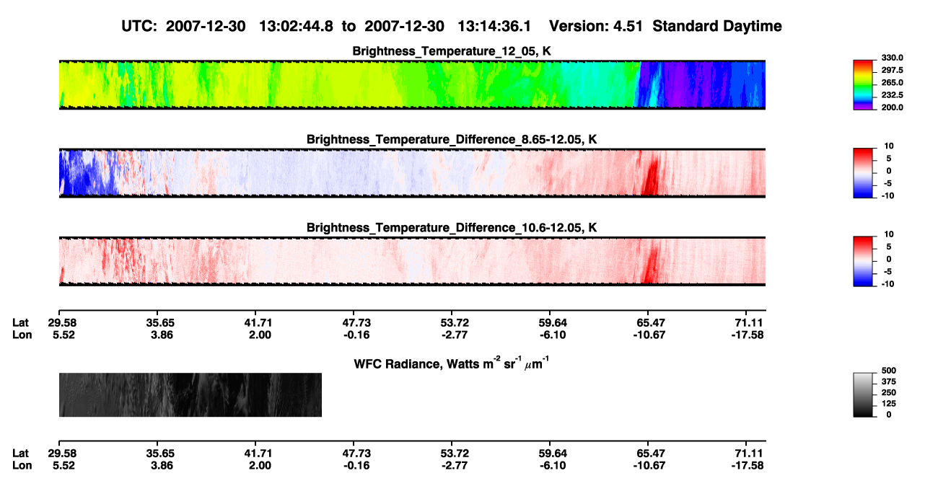Viewport: 938px width, 481px height.
Task: Click the 'Lat' label on the axis under the 10.6-12.05 panel
Action: click(21, 323)
